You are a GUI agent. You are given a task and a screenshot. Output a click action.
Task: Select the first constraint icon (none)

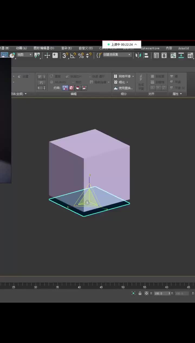[x=65, y=88]
